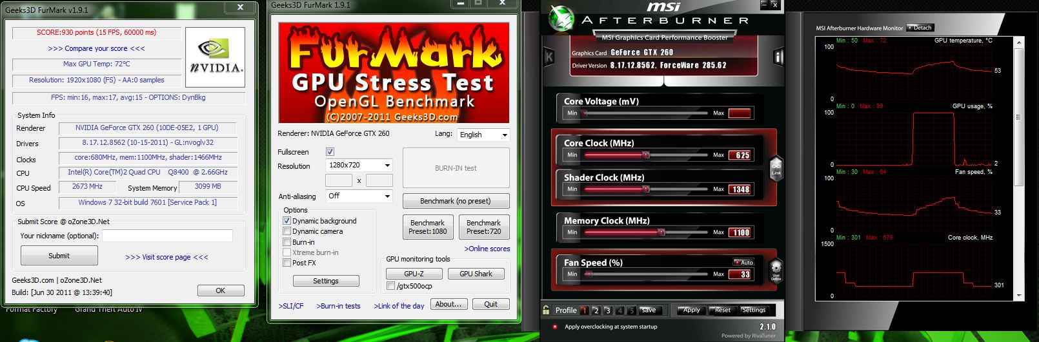Image resolution: width=1039 pixels, height=342 pixels.
Task: Run Benchmark Preset:1080
Action: click(x=427, y=227)
